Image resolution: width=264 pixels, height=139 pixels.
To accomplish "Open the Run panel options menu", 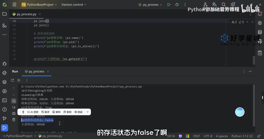I will point(244,71).
